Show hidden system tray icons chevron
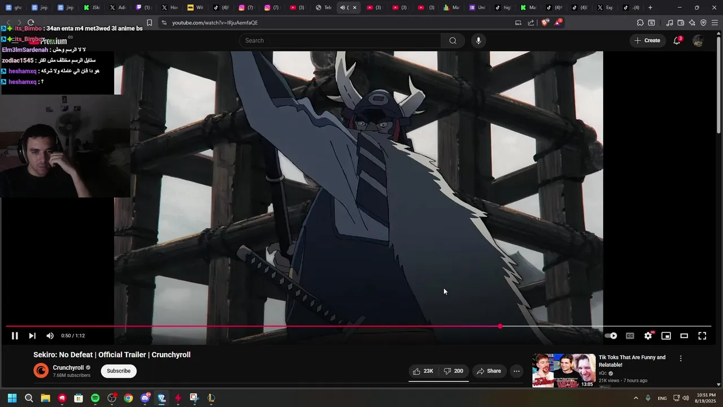This screenshot has width=723, height=407. click(635, 398)
